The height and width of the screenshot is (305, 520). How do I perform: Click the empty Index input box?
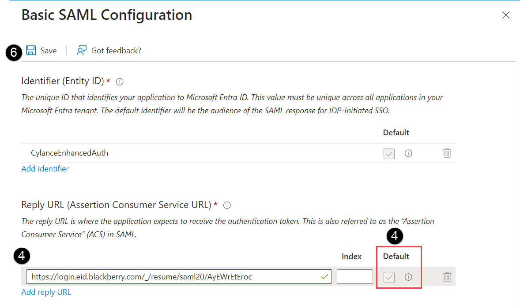(354, 277)
